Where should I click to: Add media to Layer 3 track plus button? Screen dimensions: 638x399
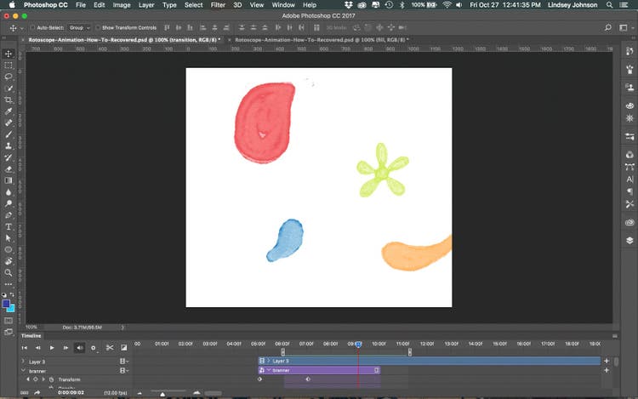point(607,361)
